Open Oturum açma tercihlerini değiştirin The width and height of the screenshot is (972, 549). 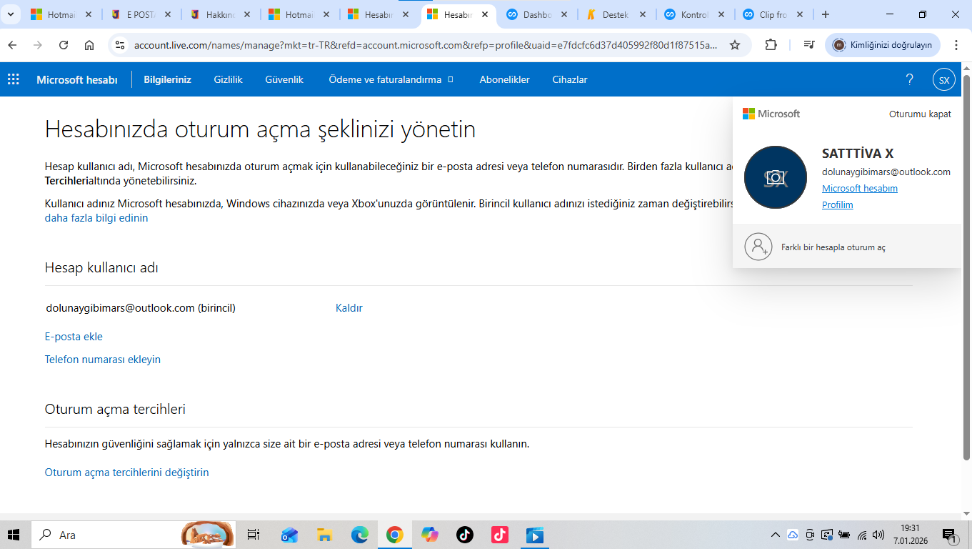127,473
